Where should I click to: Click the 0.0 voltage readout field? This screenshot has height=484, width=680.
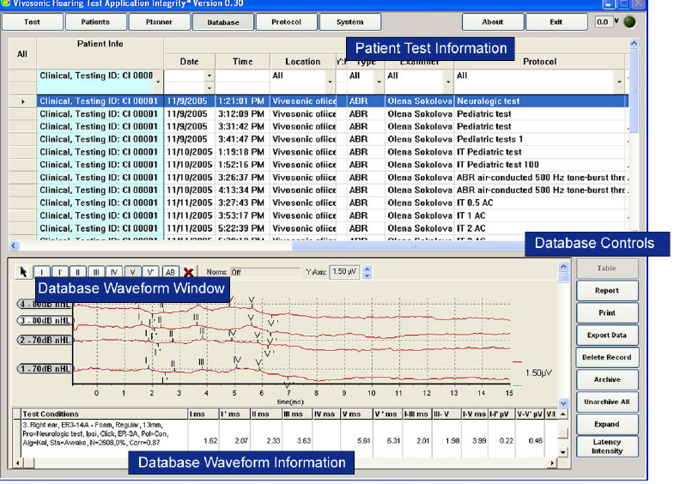pyautogui.click(x=603, y=21)
